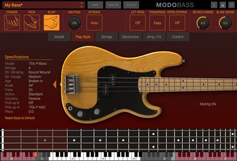Toggle the Let Ring Off button

tap(138, 23)
